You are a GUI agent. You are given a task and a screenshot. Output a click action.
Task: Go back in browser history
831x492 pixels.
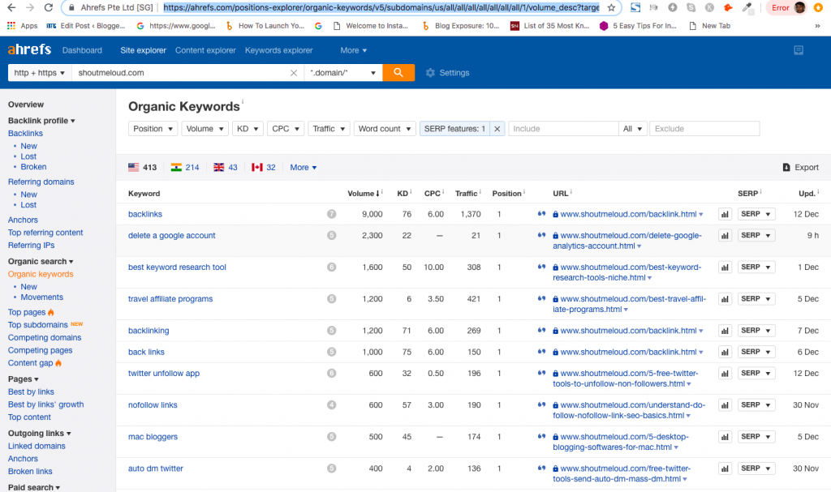pos(11,7)
